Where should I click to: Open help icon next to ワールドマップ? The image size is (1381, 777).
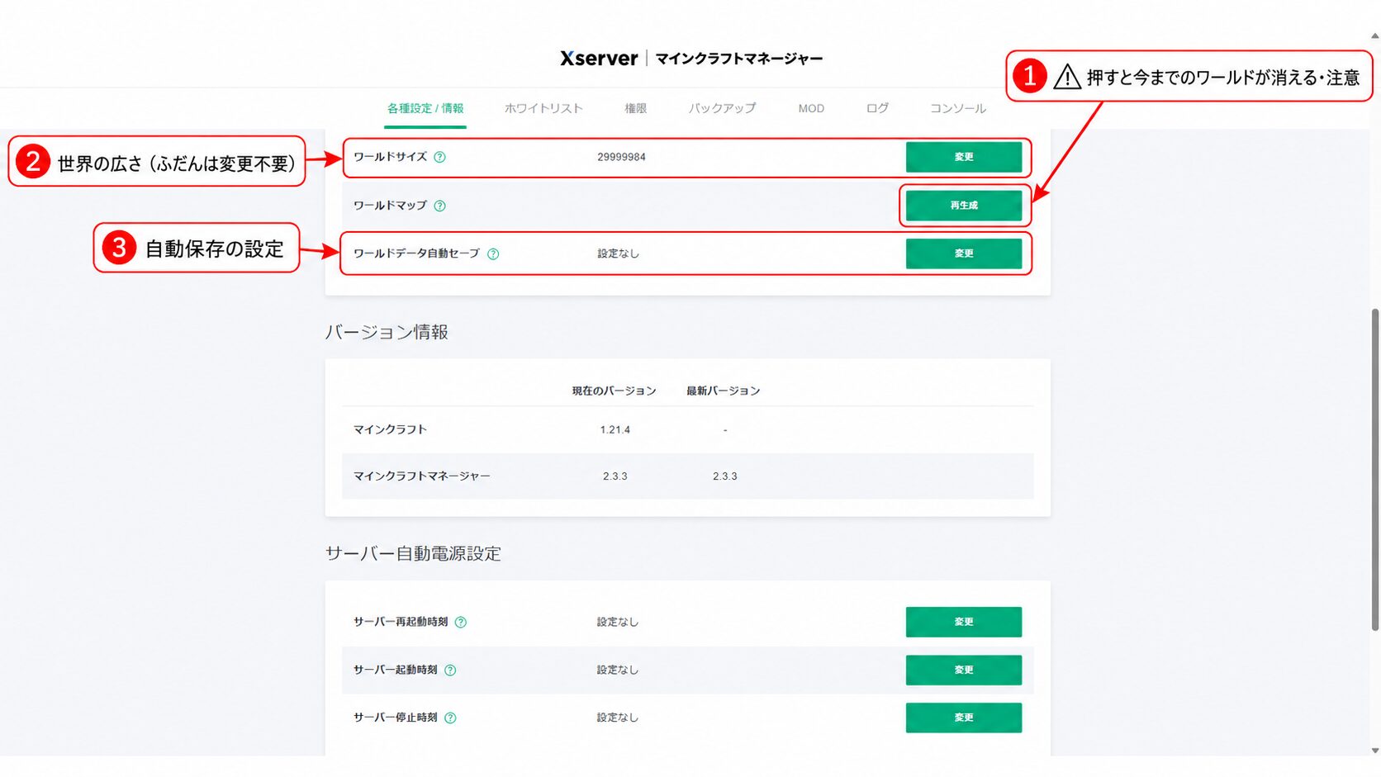coord(439,206)
